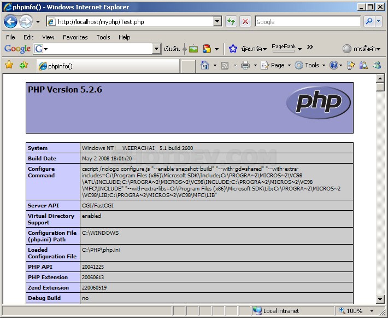Click the colorful blocks icon on Google toolbar
Screen dimensions: 388x318
tap(207, 49)
